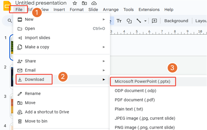Image resolution: width=207 pixels, height=130 pixels.
Task: Click the Open folder icon
Action: (x=20, y=29)
